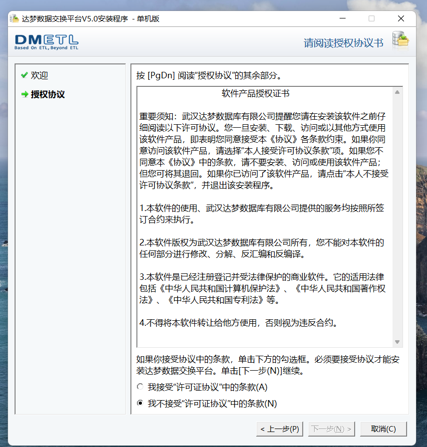Viewport: 427px width, 447px height.
Task: Click the green checkmark beside 欢迎
Action: (x=24, y=75)
